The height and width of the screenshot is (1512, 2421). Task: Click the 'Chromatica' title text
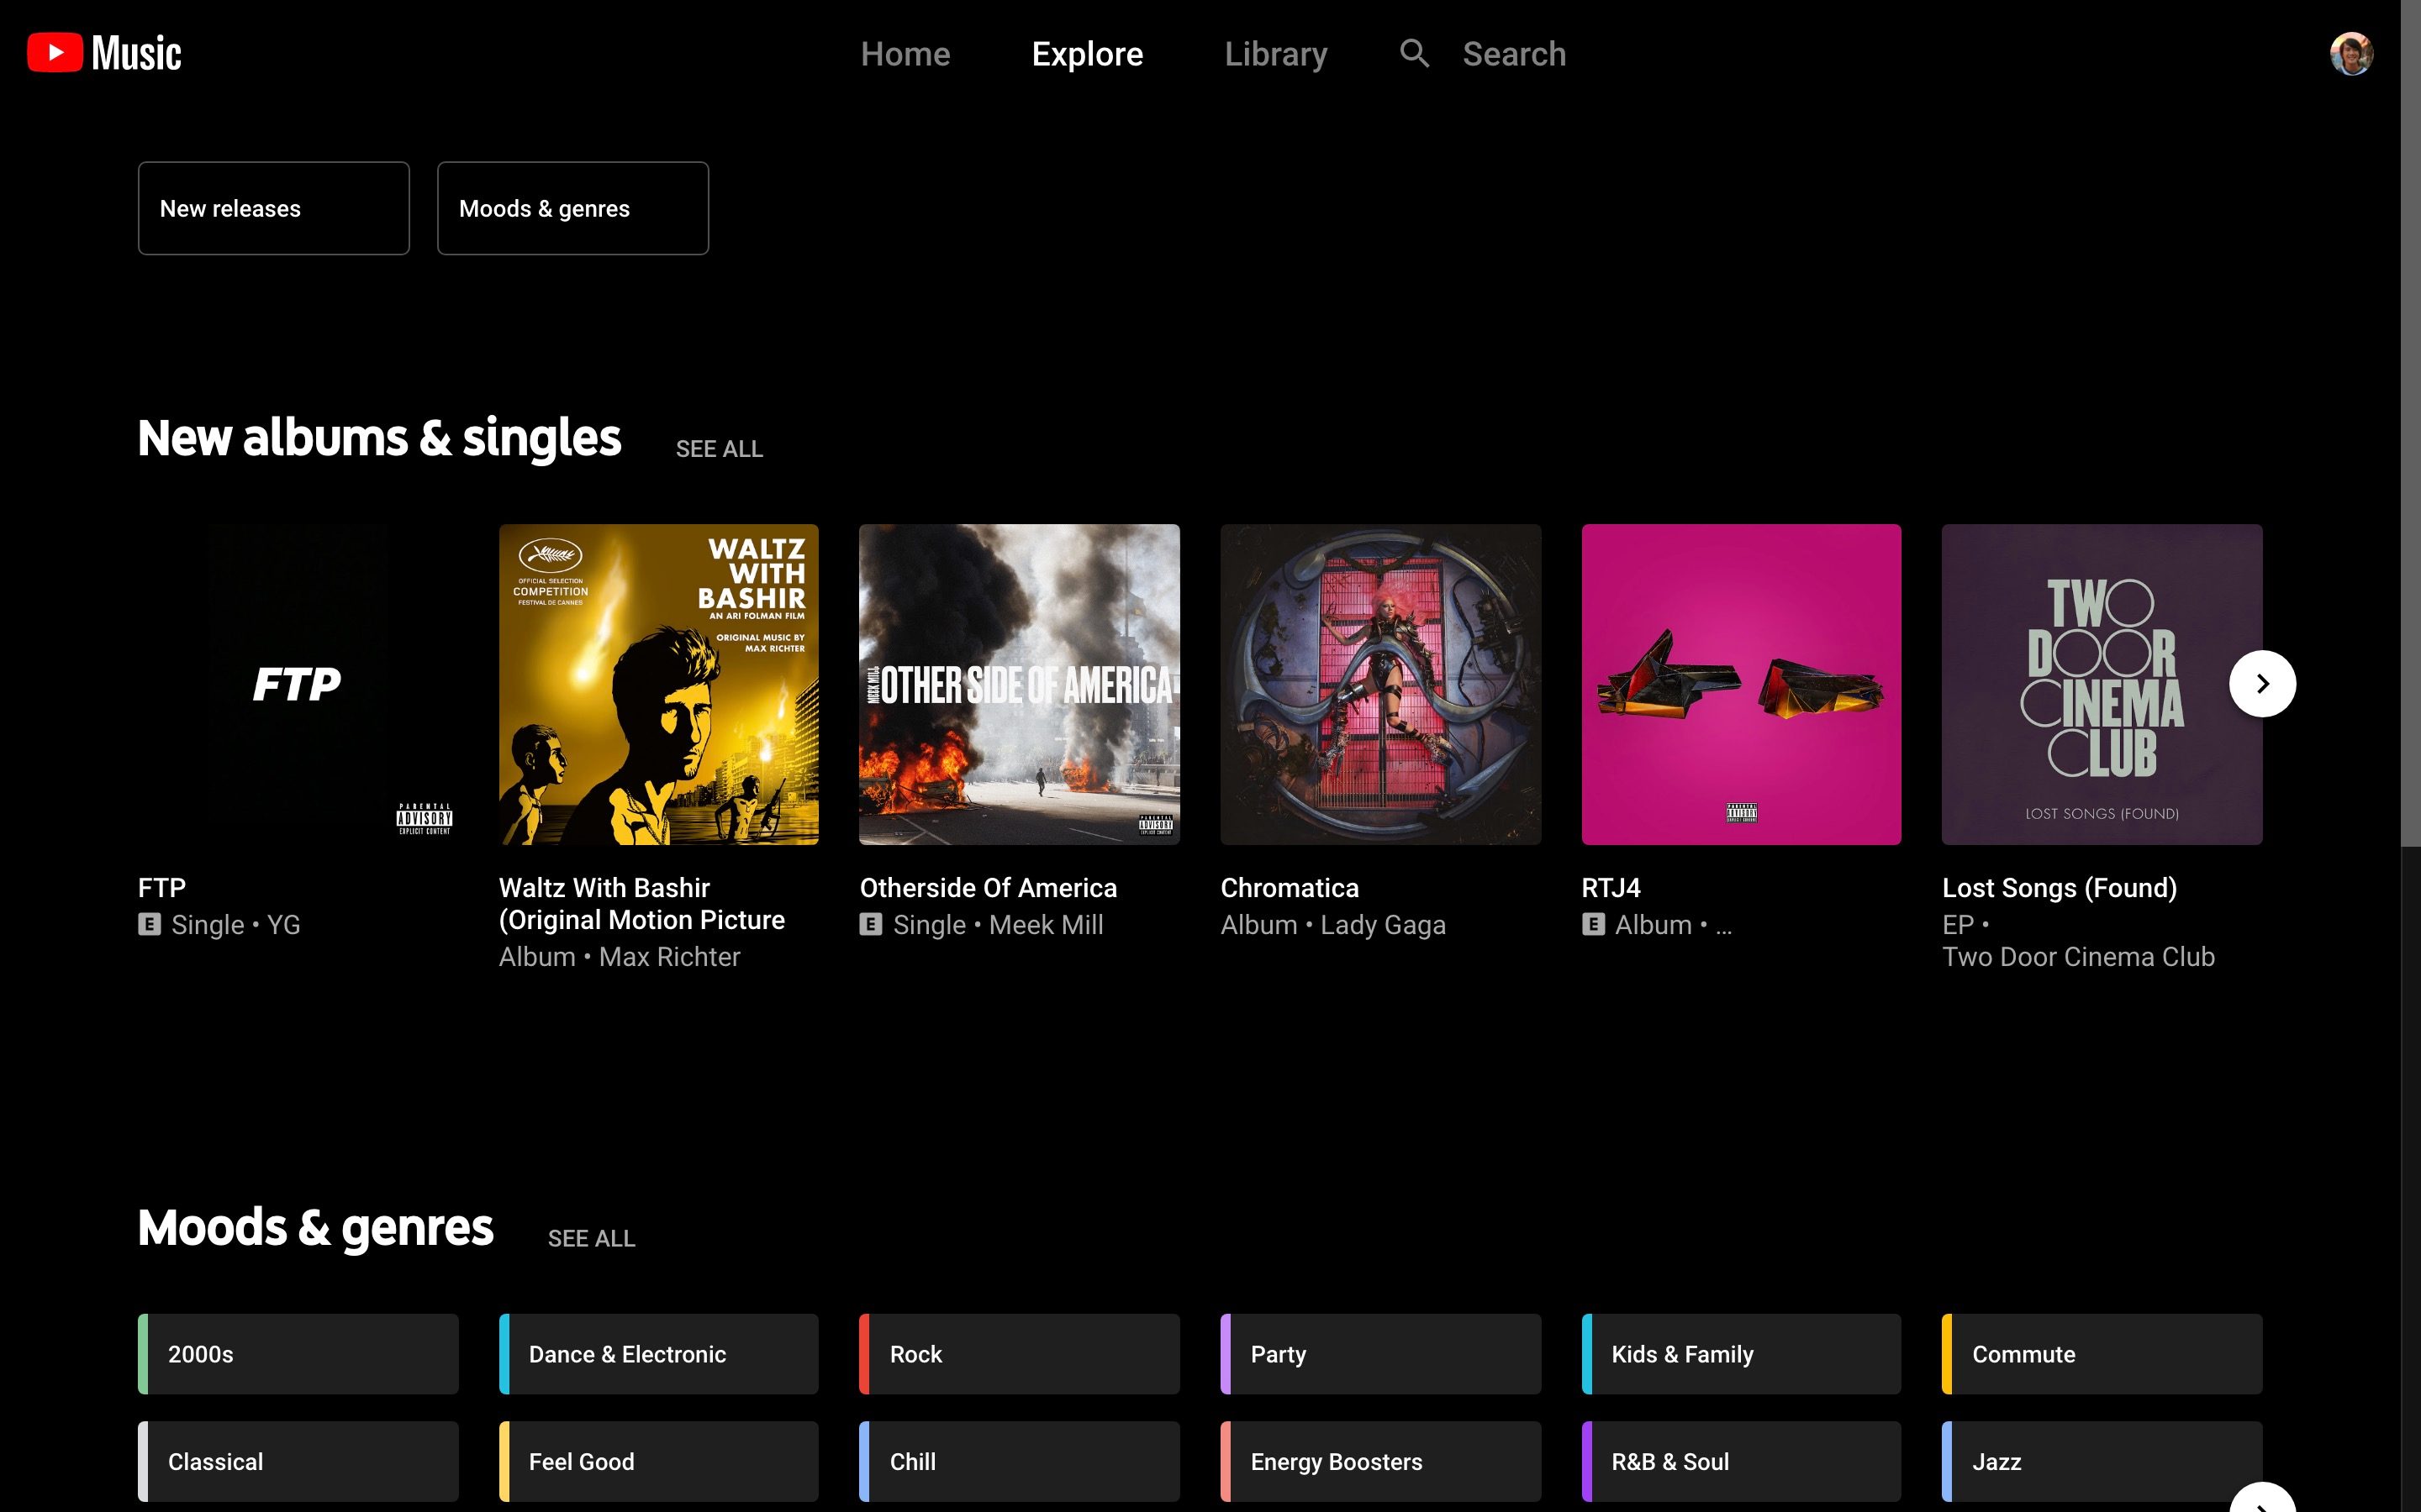[x=1290, y=888]
